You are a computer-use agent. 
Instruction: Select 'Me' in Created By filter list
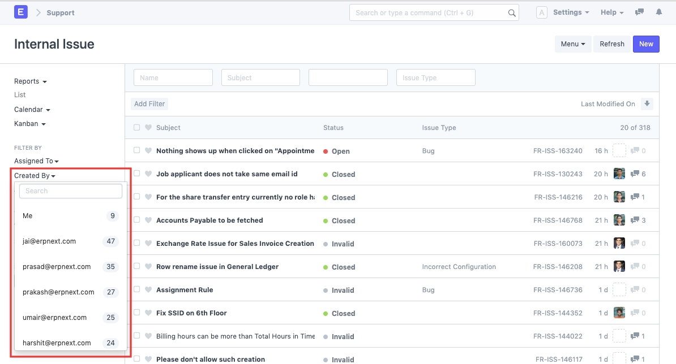pos(27,216)
